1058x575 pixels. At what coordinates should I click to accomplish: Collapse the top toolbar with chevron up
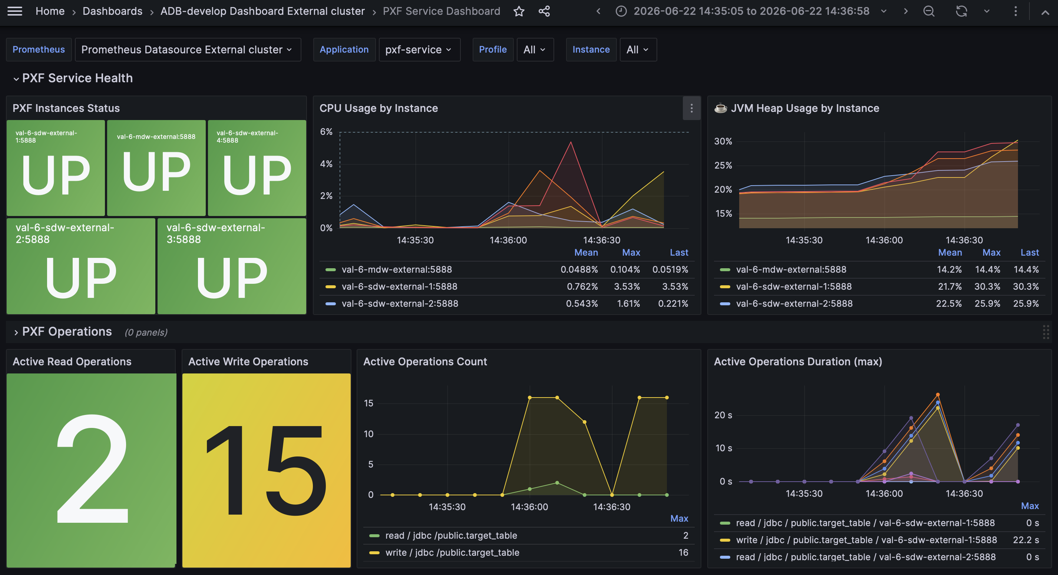click(1045, 12)
